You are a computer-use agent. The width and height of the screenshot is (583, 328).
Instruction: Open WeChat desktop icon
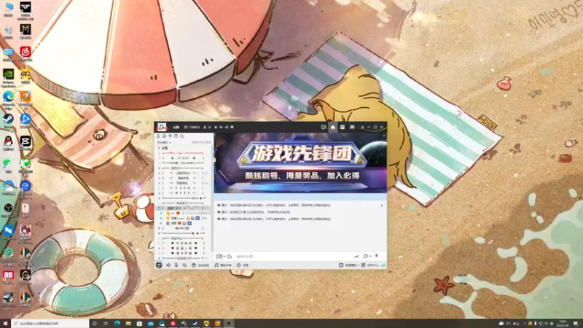(8, 165)
